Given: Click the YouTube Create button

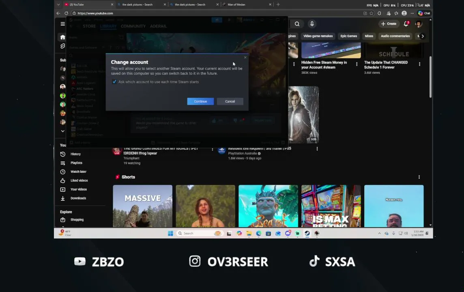Looking at the screenshot, I should (x=389, y=24).
